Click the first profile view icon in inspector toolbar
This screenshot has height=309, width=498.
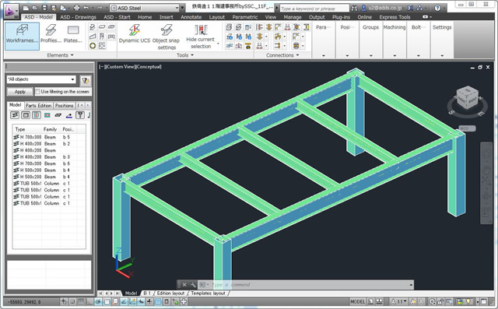[x=15, y=115]
